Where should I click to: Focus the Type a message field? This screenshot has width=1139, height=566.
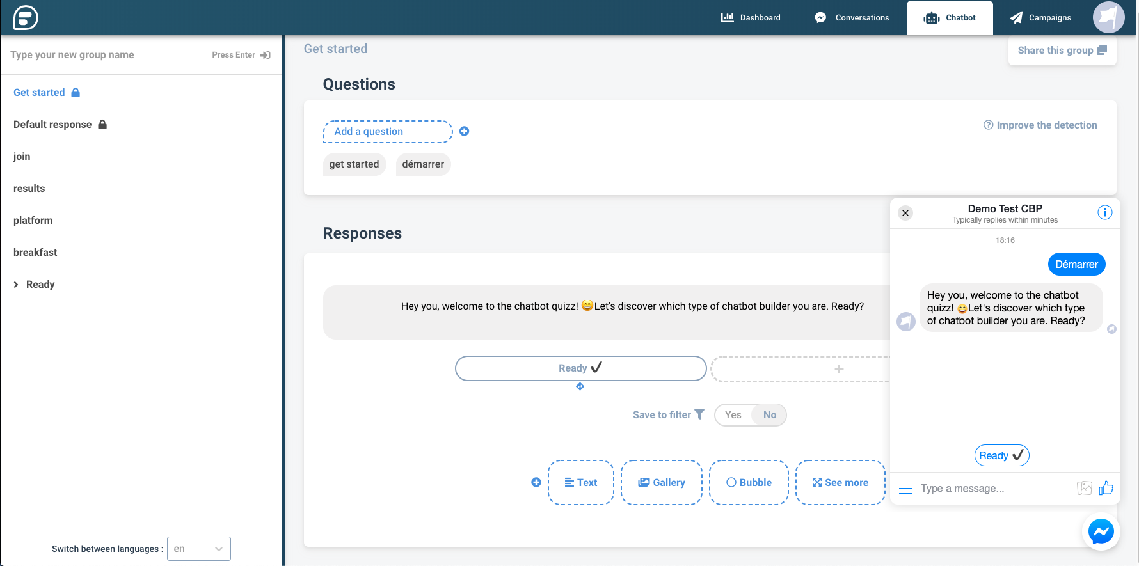995,489
